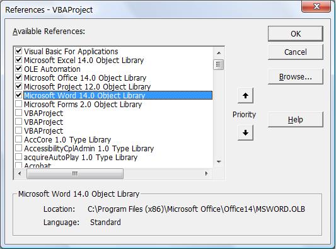Close the References dialog with X

pyautogui.click(x=316, y=6)
